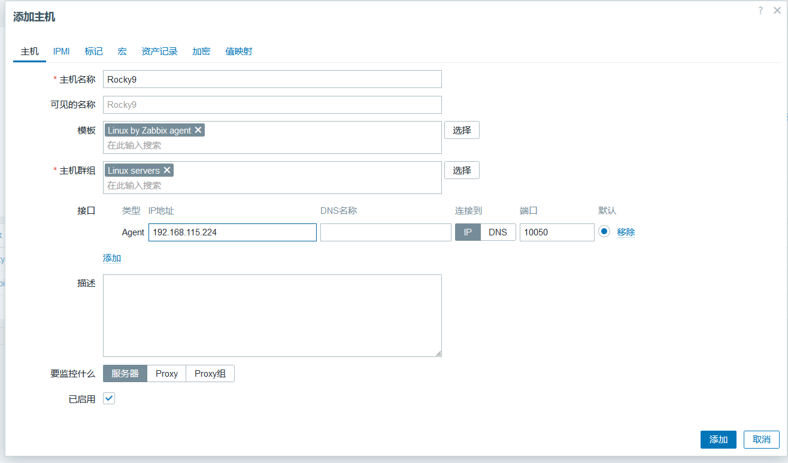Viewport: 788px width, 463px height.
Task: Switch to the 加密 tab
Action: (201, 52)
